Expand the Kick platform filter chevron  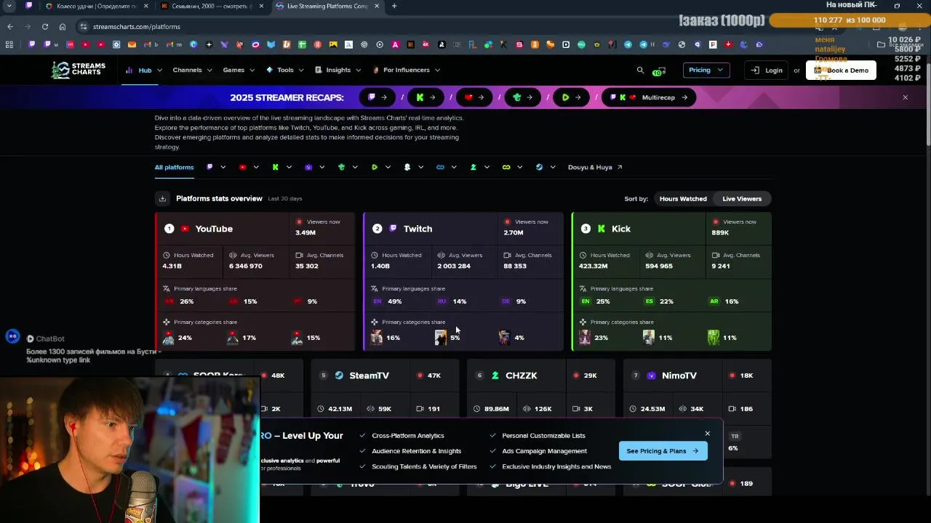(x=289, y=167)
